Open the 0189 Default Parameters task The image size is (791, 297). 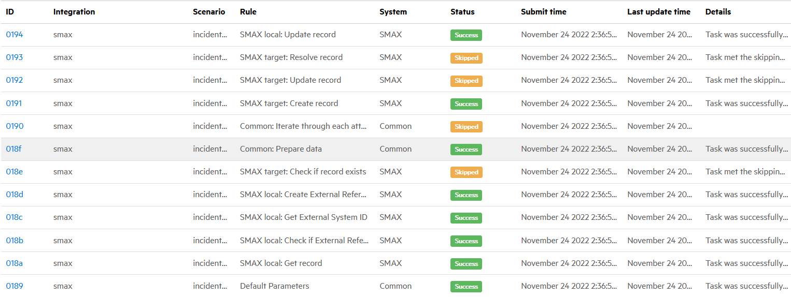coord(15,286)
